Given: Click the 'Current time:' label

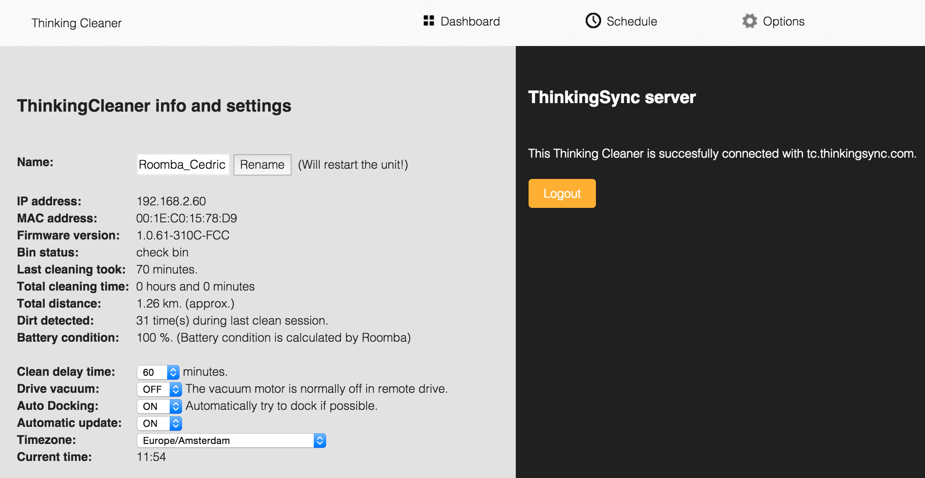Looking at the screenshot, I should pyautogui.click(x=55, y=457).
